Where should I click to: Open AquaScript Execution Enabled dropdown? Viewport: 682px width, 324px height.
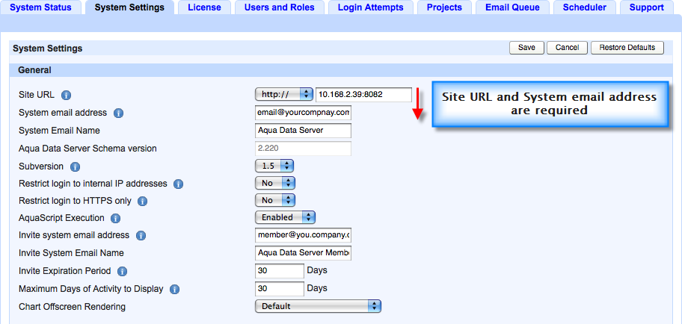coord(285,217)
